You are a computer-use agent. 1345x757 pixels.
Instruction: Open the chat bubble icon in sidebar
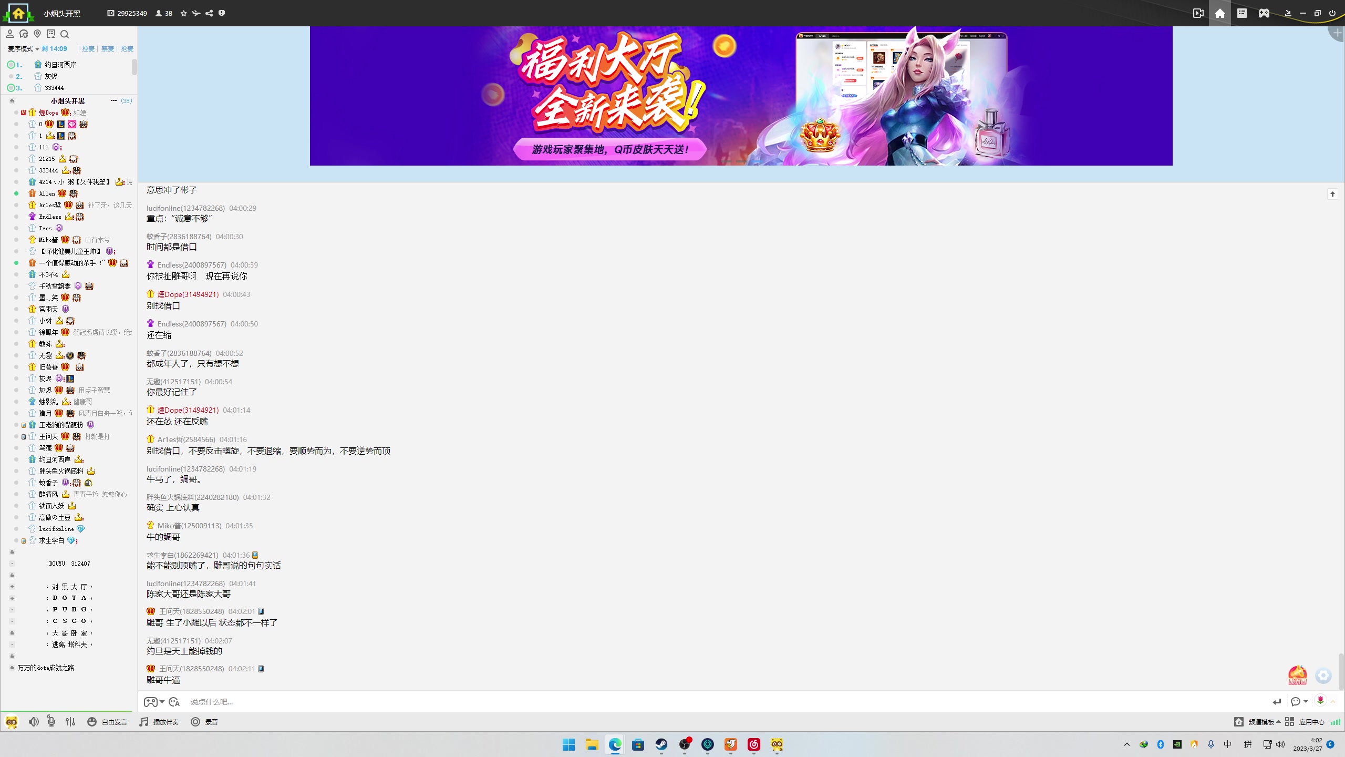tap(24, 34)
